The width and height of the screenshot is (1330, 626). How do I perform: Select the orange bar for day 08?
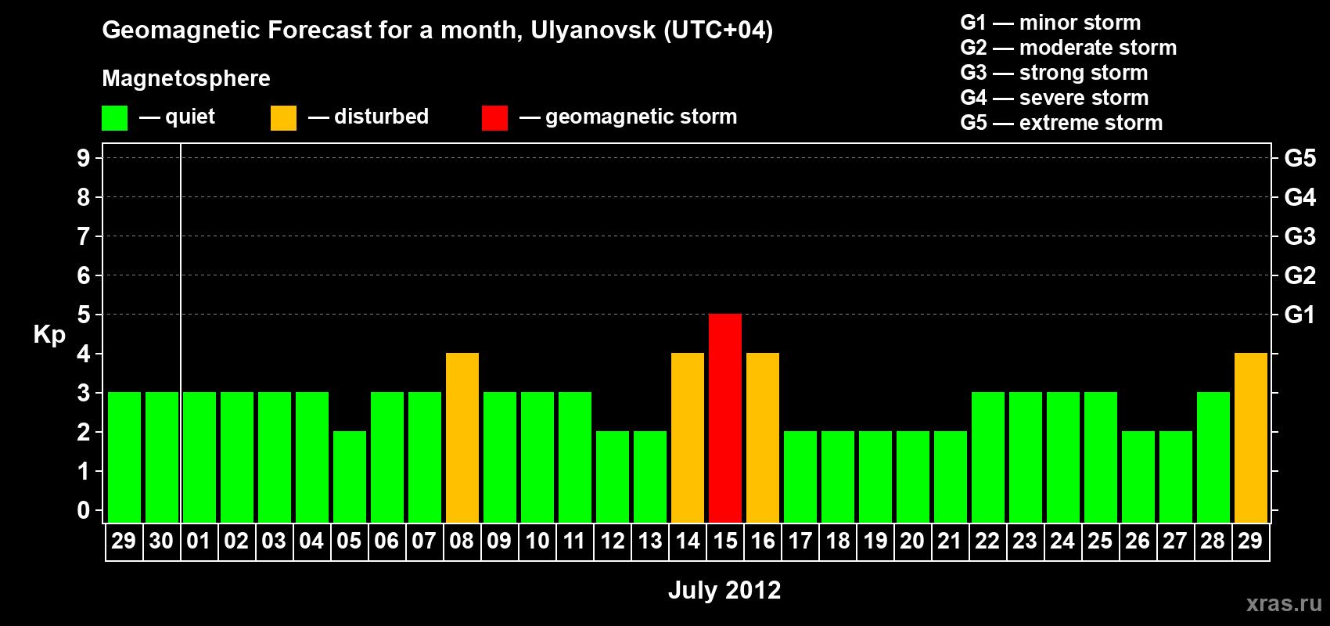coord(462,437)
